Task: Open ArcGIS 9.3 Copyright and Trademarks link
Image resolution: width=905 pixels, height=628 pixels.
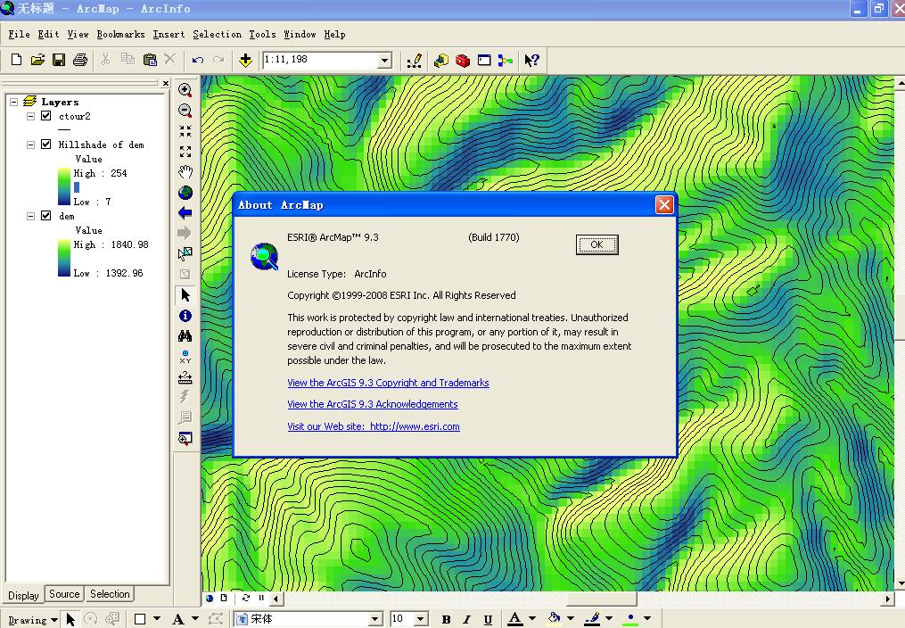Action: [x=388, y=383]
